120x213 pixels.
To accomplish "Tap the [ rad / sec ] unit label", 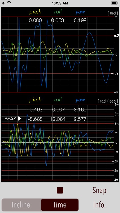I will 108,101.
